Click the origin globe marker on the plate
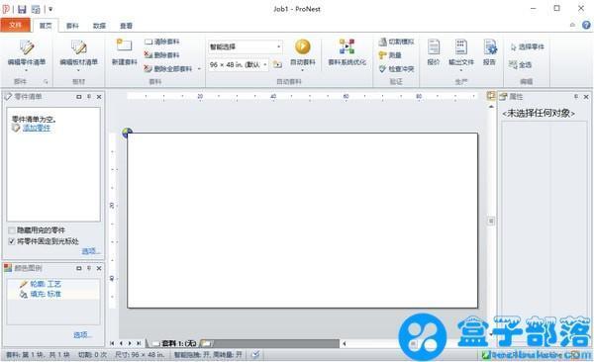Screen dimensions: 594x362 (x=127, y=133)
